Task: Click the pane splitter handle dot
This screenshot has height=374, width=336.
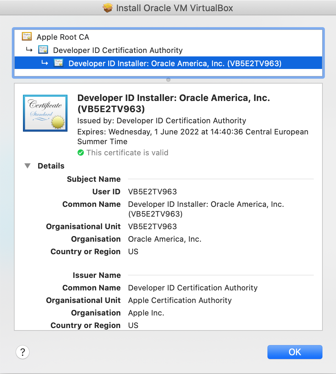Action: pos(168,80)
